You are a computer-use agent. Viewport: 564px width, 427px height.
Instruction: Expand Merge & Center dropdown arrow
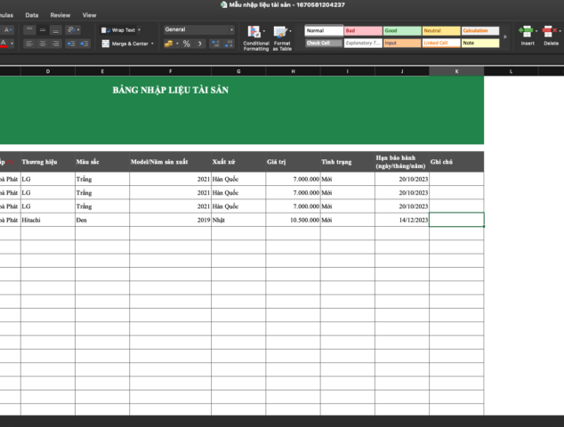[152, 43]
